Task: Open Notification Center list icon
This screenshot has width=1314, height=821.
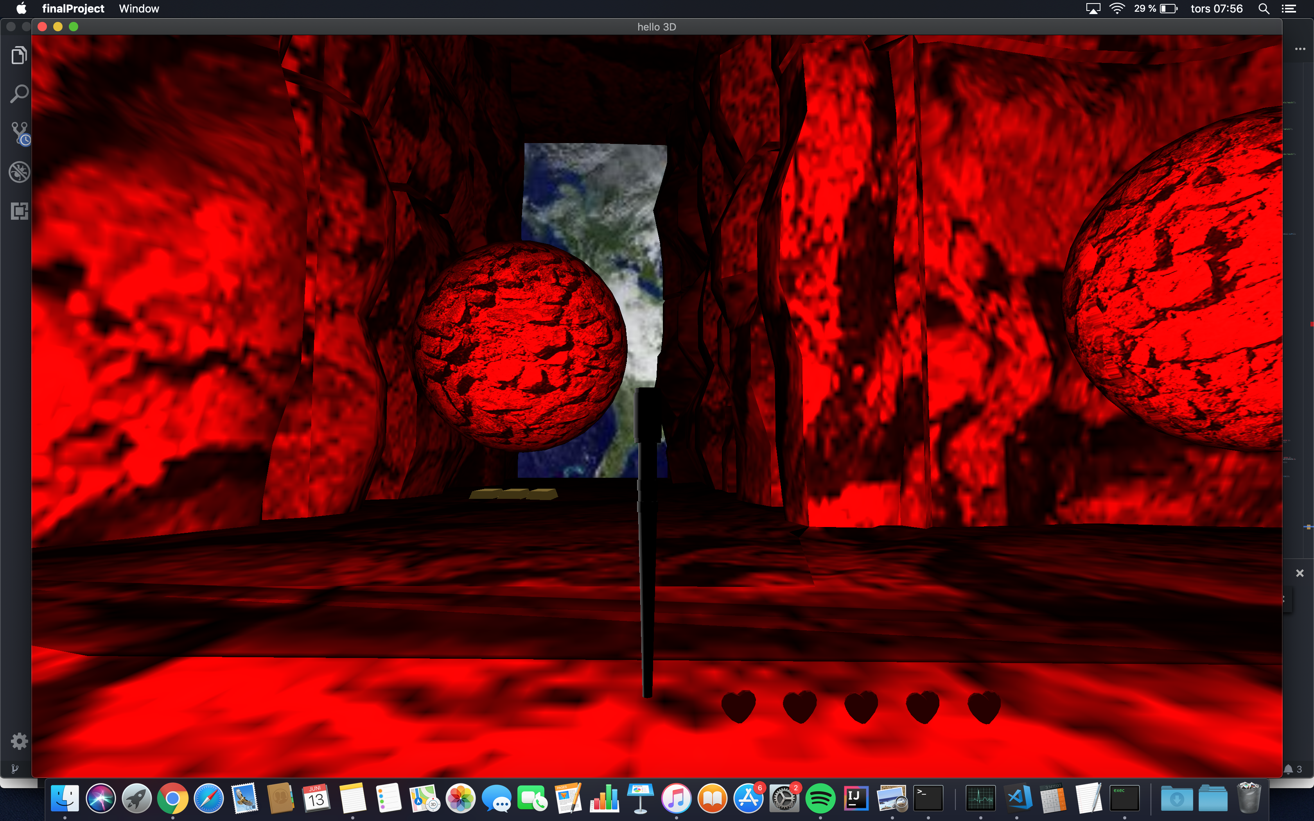Action: coord(1289,8)
